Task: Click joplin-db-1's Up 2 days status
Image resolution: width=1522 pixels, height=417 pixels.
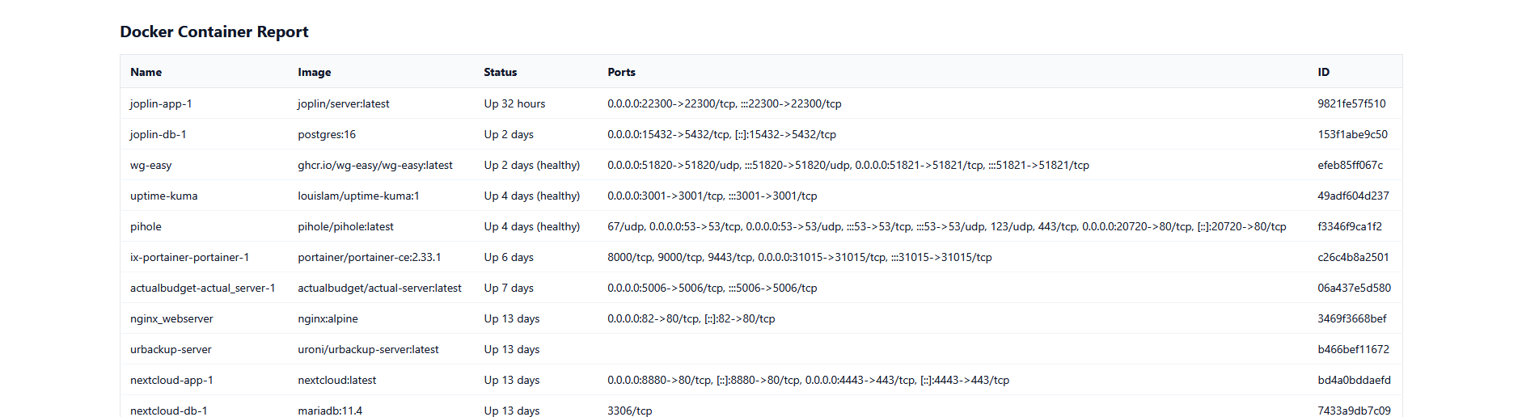Action: click(509, 134)
